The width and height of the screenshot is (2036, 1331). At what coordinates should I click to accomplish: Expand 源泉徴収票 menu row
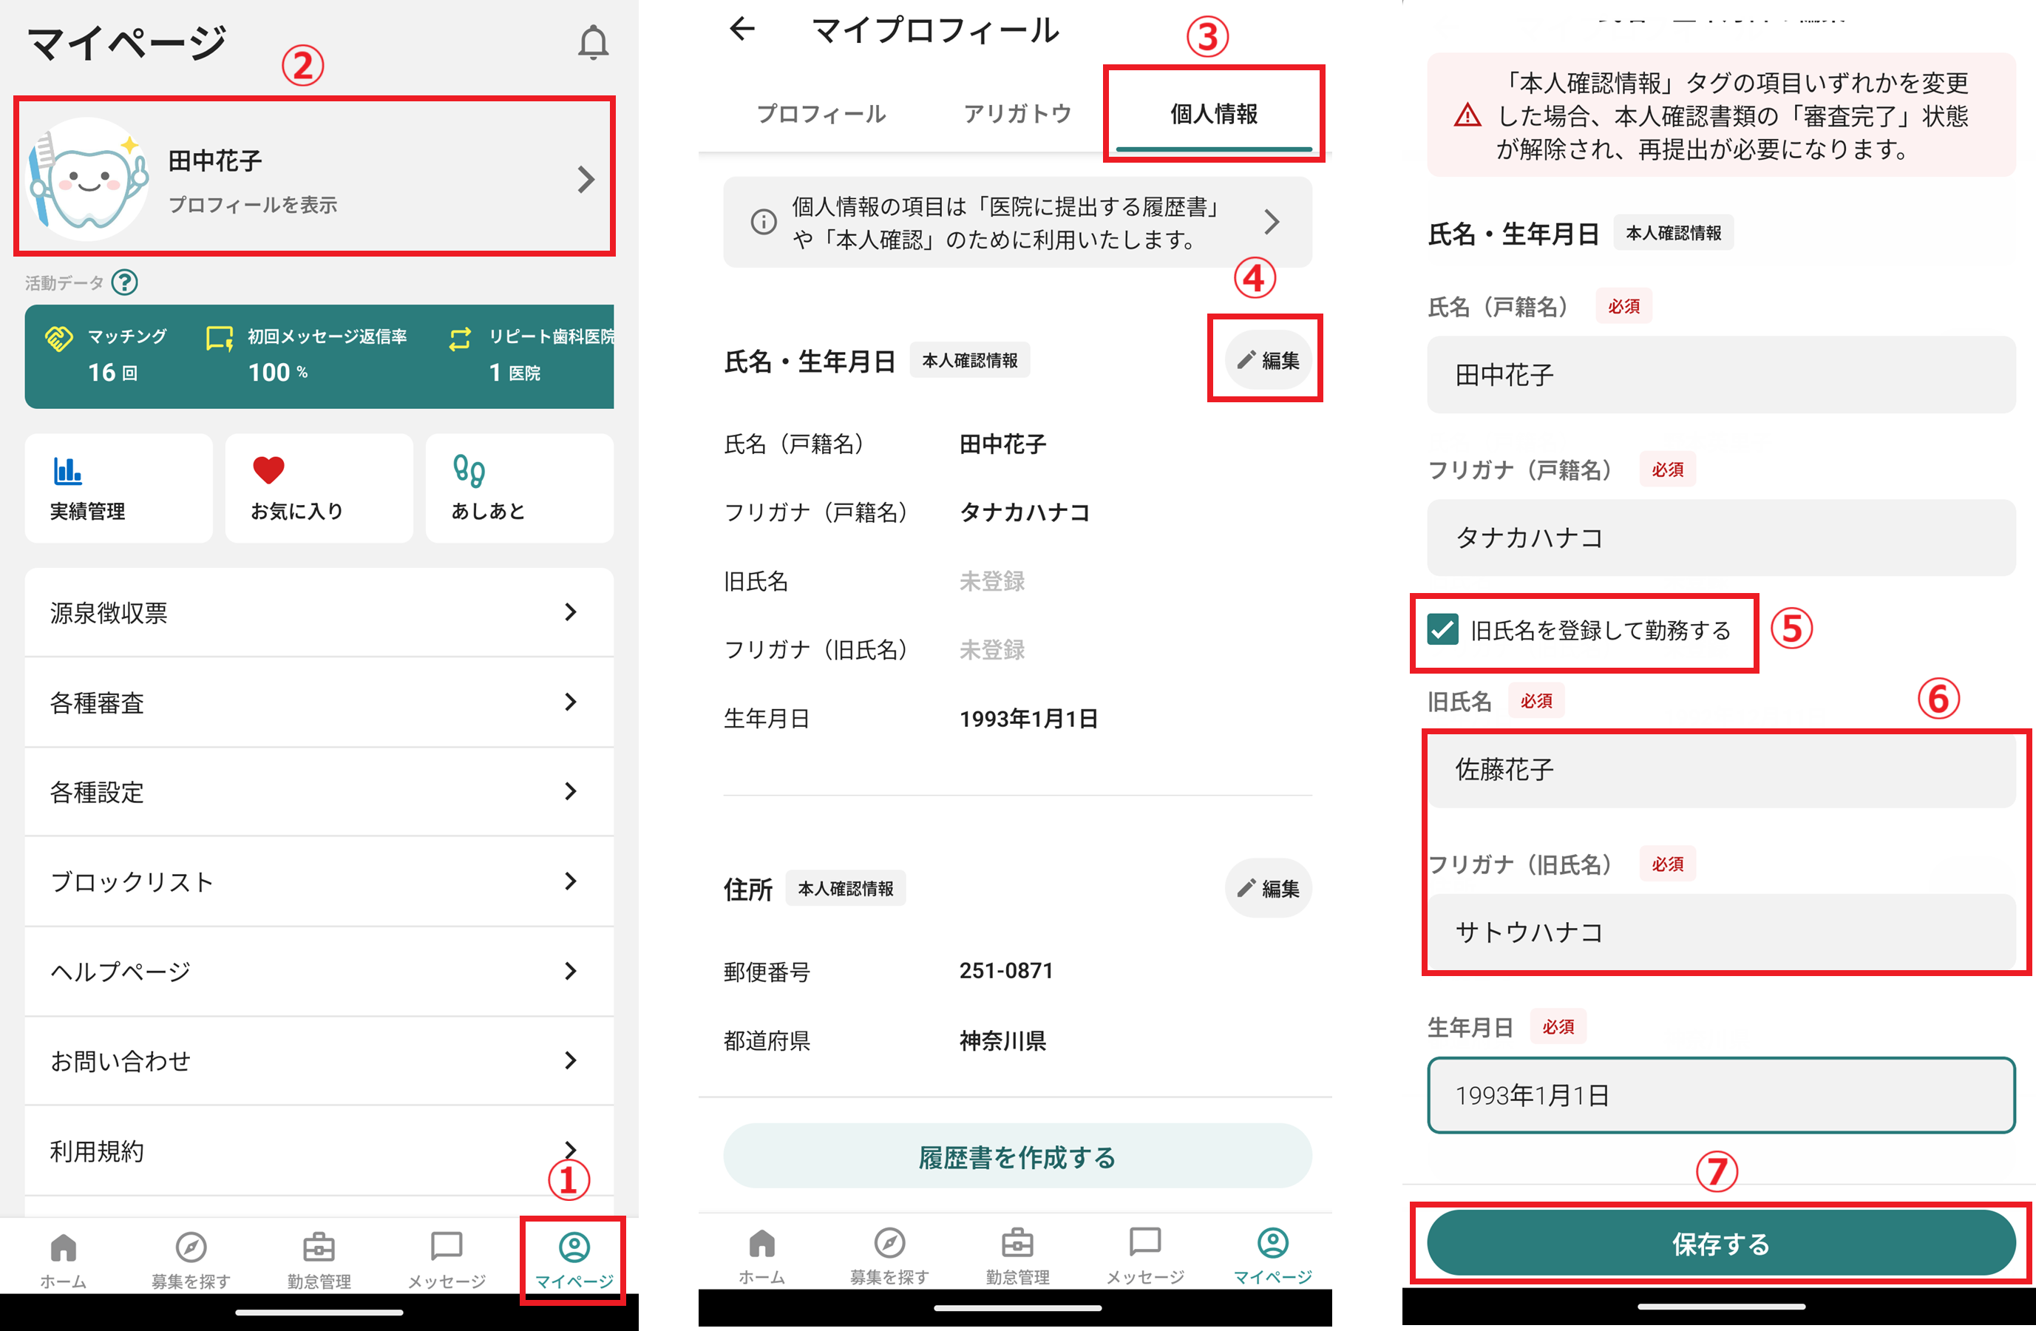pos(318,612)
